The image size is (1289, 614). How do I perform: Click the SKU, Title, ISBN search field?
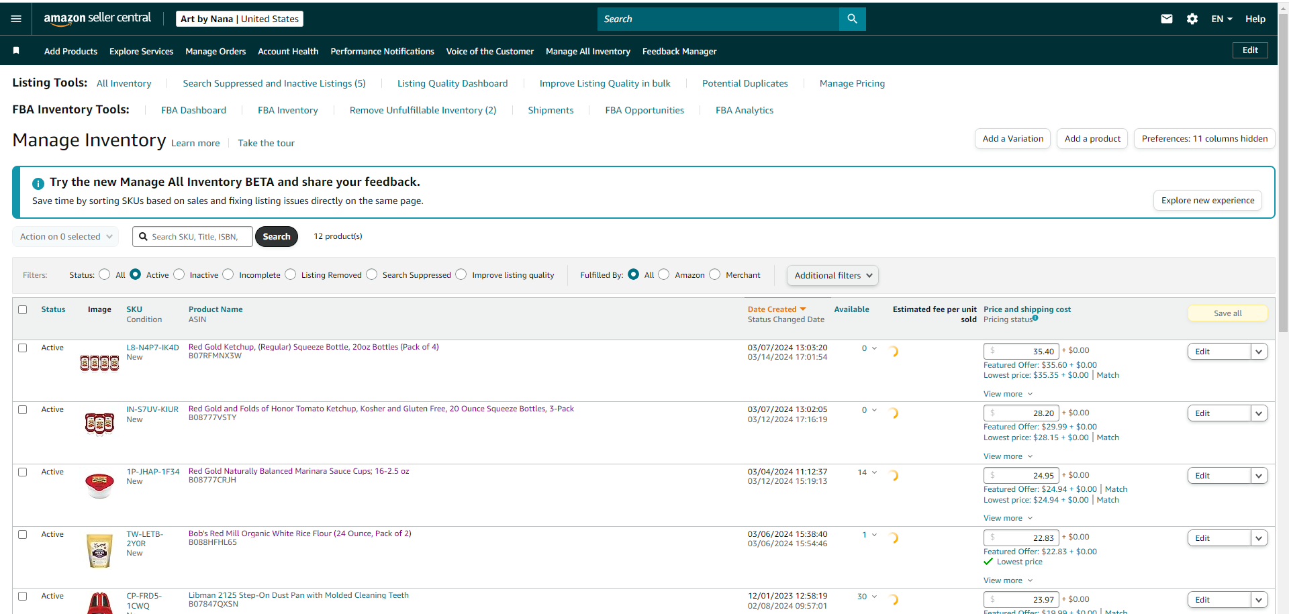tap(193, 236)
